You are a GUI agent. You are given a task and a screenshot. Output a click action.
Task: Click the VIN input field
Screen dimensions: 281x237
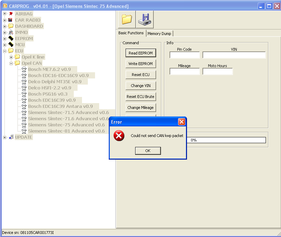coord(234,55)
